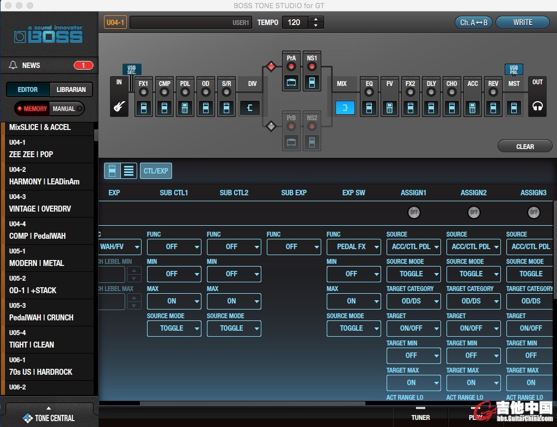Click the Ch. A↔B swap button
Image resolution: width=557 pixels, height=427 pixels.
pos(474,22)
